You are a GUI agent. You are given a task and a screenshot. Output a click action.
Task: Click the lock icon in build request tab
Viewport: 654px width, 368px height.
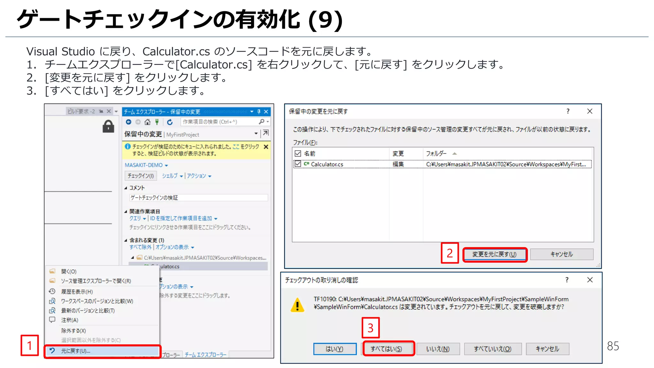(x=108, y=126)
